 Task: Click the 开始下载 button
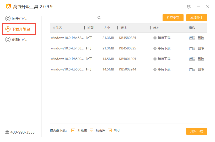pos(196,131)
